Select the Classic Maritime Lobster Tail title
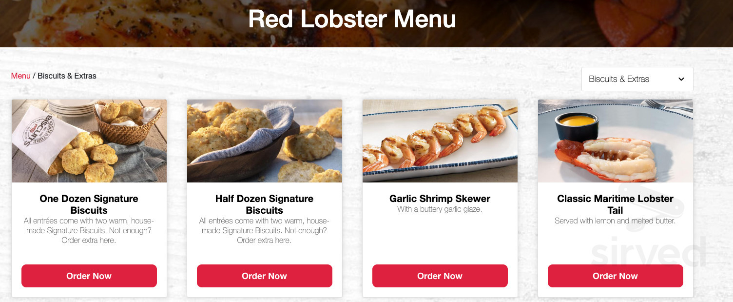Image resolution: width=733 pixels, height=302 pixels. click(x=616, y=204)
